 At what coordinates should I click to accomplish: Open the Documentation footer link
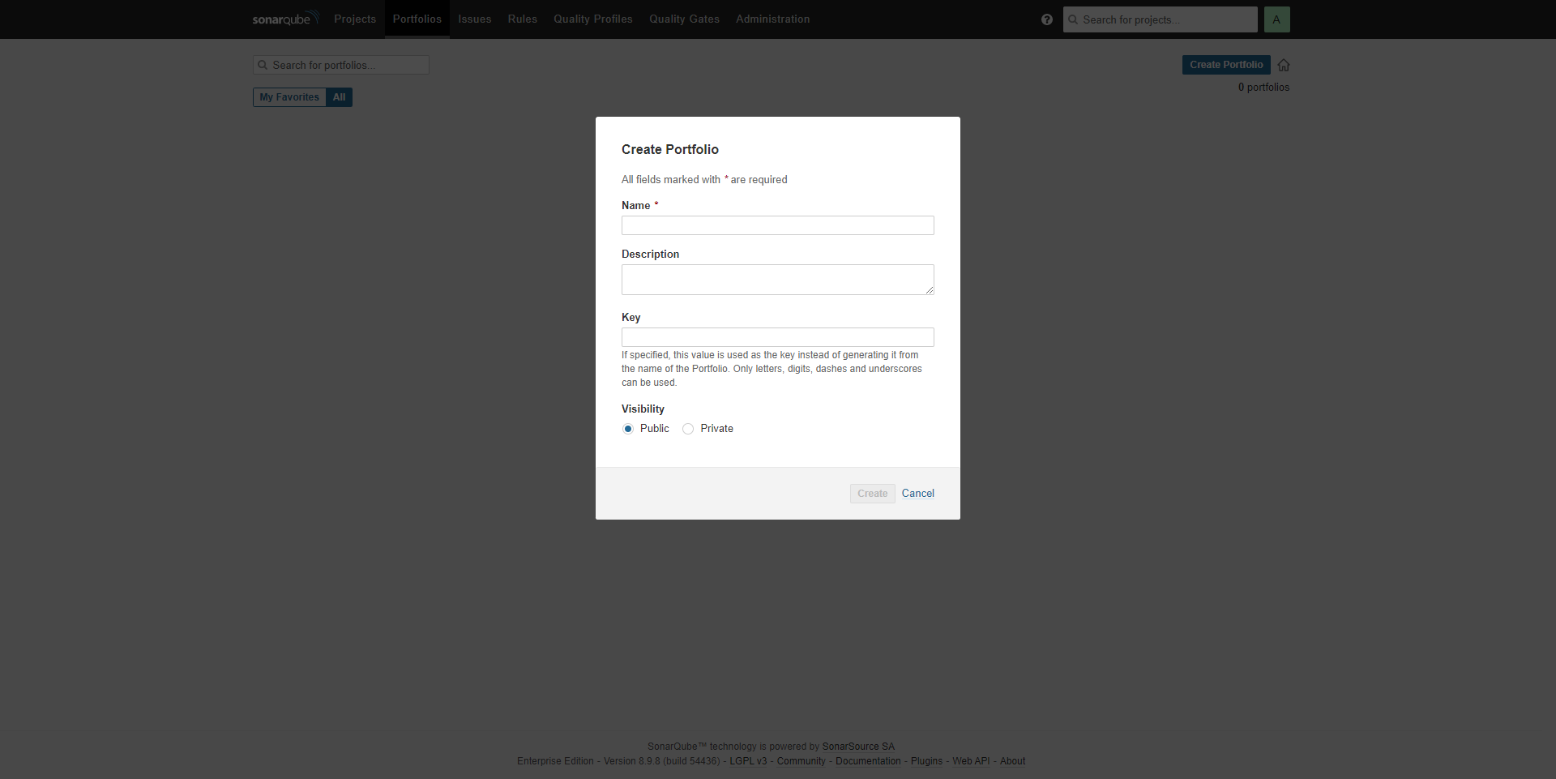click(867, 761)
